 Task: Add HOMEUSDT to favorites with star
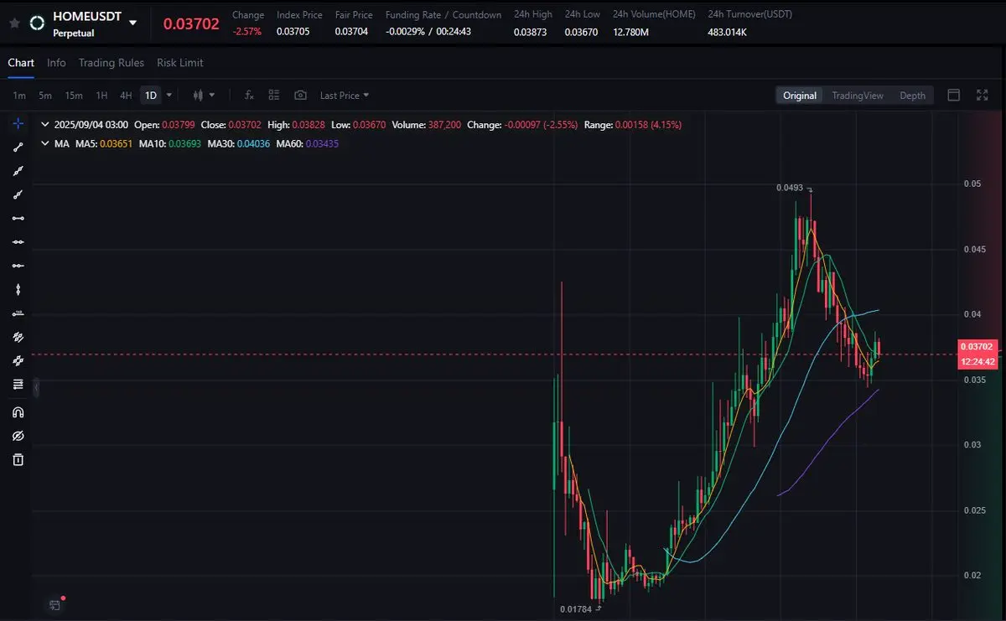coord(13,23)
